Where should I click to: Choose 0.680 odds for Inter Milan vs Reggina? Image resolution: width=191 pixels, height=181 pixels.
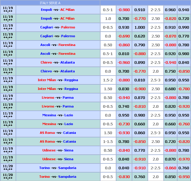170,89
